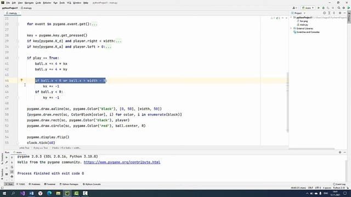This screenshot has height=197, width=351.
Task: Click the UTF-8 encoding in status bar
Action: click(318, 188)
